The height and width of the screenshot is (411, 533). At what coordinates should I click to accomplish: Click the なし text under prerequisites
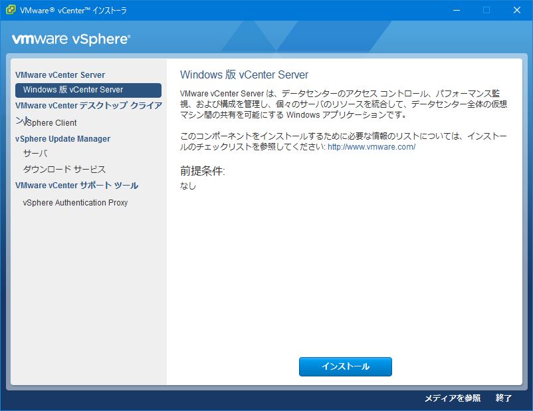click(188, 186)
